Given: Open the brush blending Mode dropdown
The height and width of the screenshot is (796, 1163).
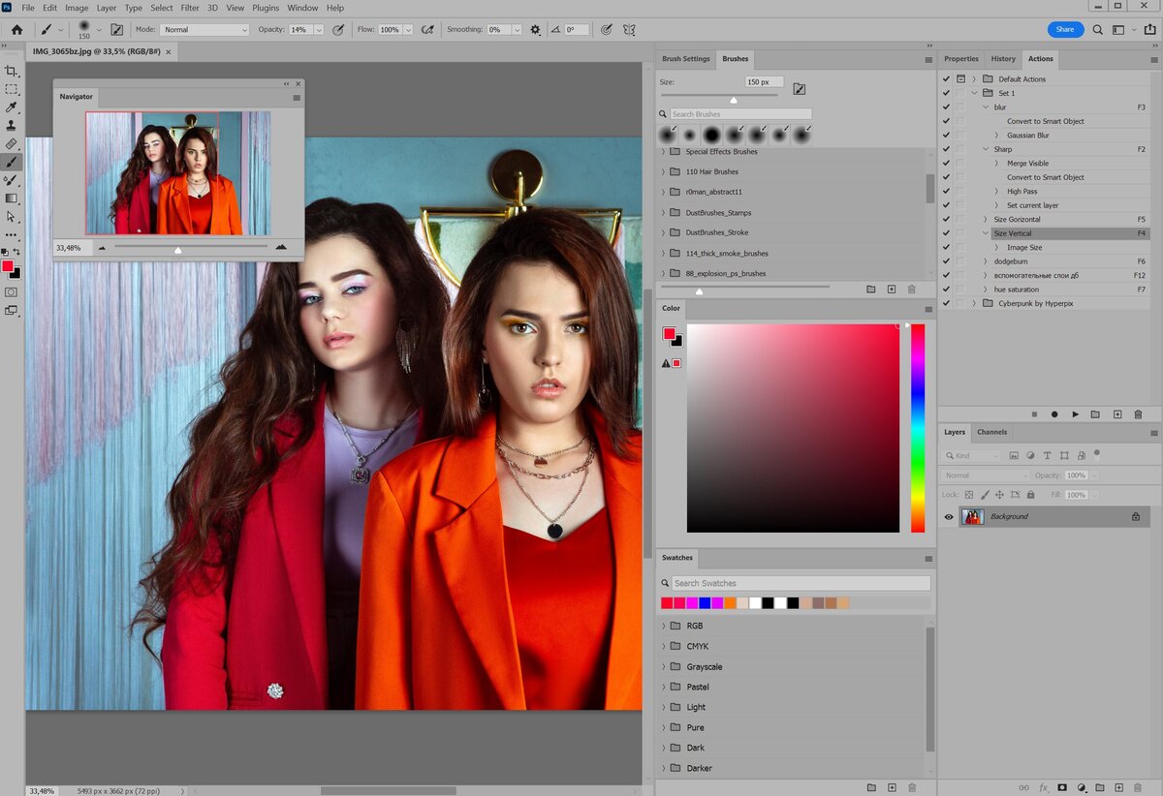Looking at the screenshot, I should click(x=204, y=30).
